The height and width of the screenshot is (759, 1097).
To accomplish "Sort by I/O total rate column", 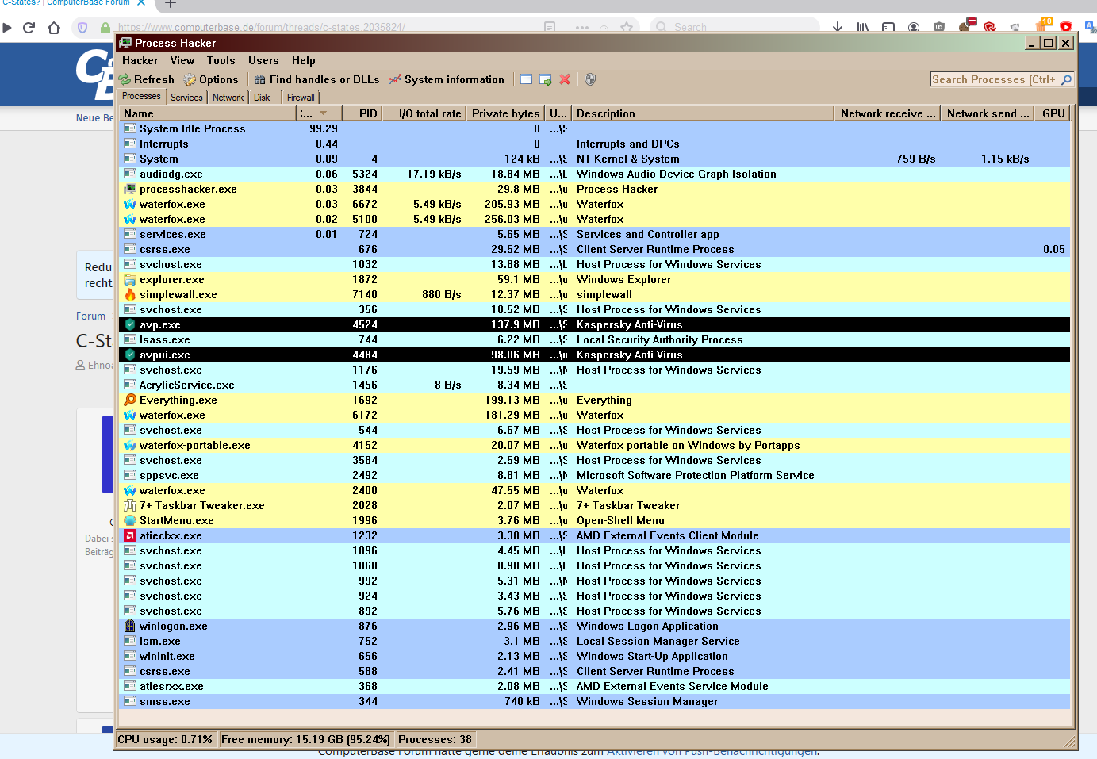I will (424, 113).
